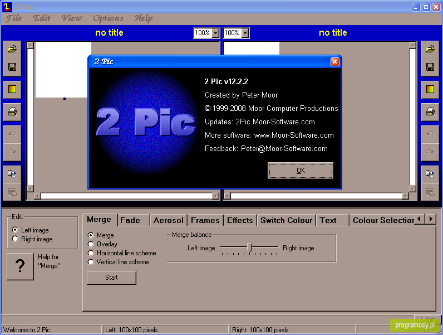Click left pane horizontal scroll right arrow

click(215, 196)
